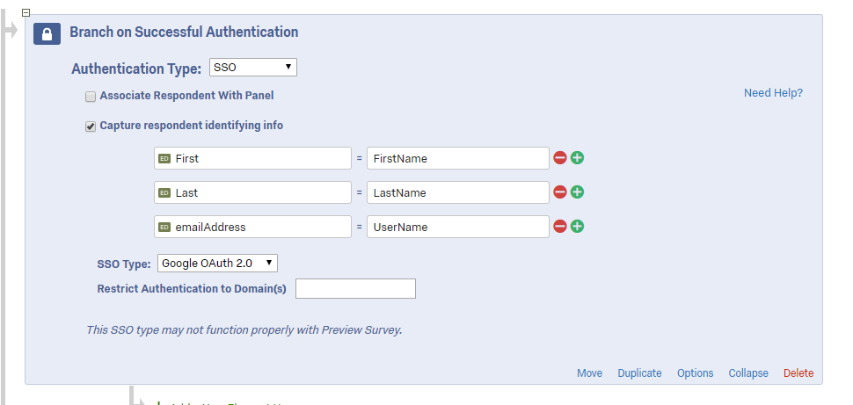Remove the emailAddress mapping row

(x=560, y=226)
